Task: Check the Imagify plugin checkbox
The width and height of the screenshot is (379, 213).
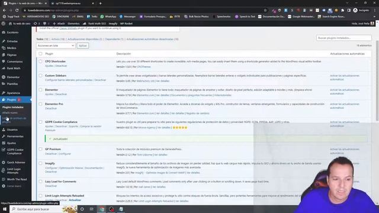Action: (40, 163)
